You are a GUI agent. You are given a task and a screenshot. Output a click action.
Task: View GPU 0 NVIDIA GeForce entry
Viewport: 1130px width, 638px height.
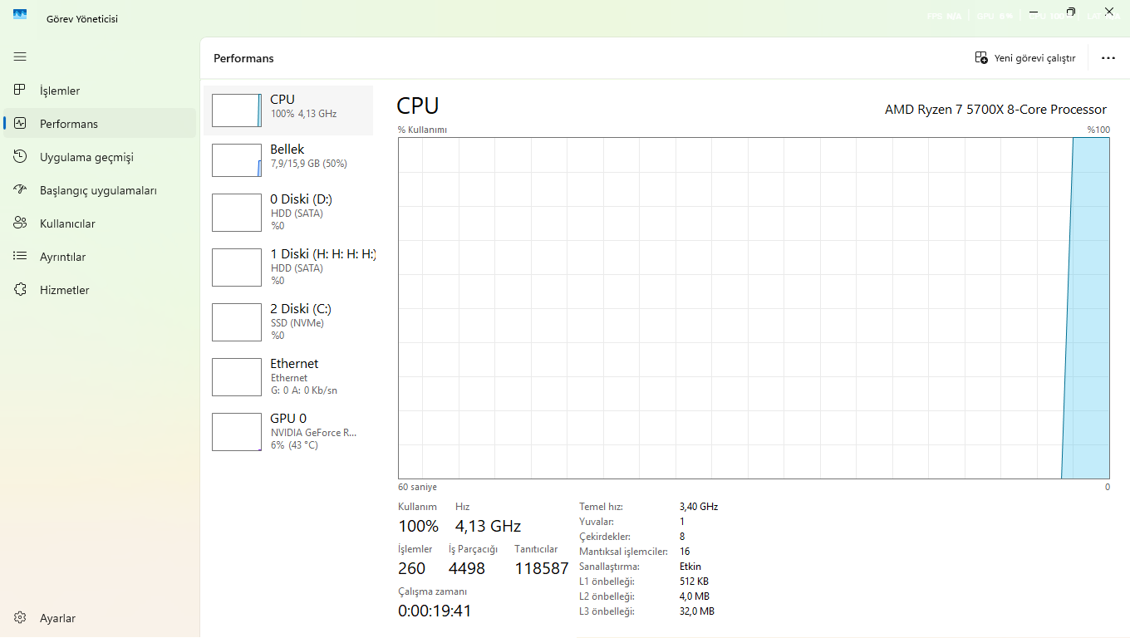tap(288, 431)
